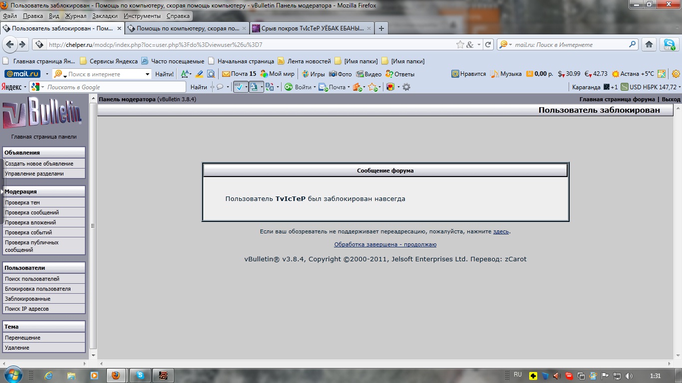Open Mail.ru Почта inbox icon
This screenshot has width=682, height=383.
[x=226, y=74]
